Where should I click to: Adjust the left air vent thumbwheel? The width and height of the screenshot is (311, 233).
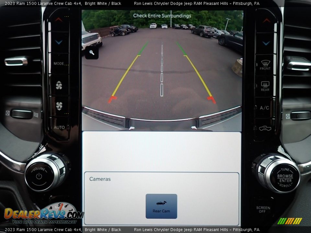tap(22, 114)
